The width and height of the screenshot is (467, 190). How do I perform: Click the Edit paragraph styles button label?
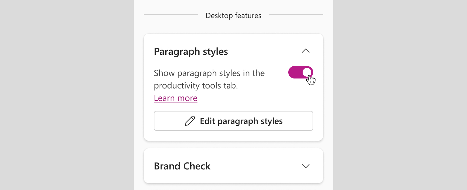[x=241, y=121]
